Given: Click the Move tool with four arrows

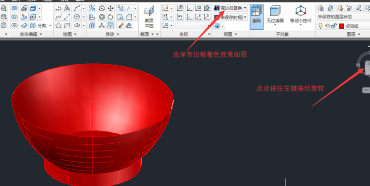Looking at the screenshot, I should (x=110, y=8).
